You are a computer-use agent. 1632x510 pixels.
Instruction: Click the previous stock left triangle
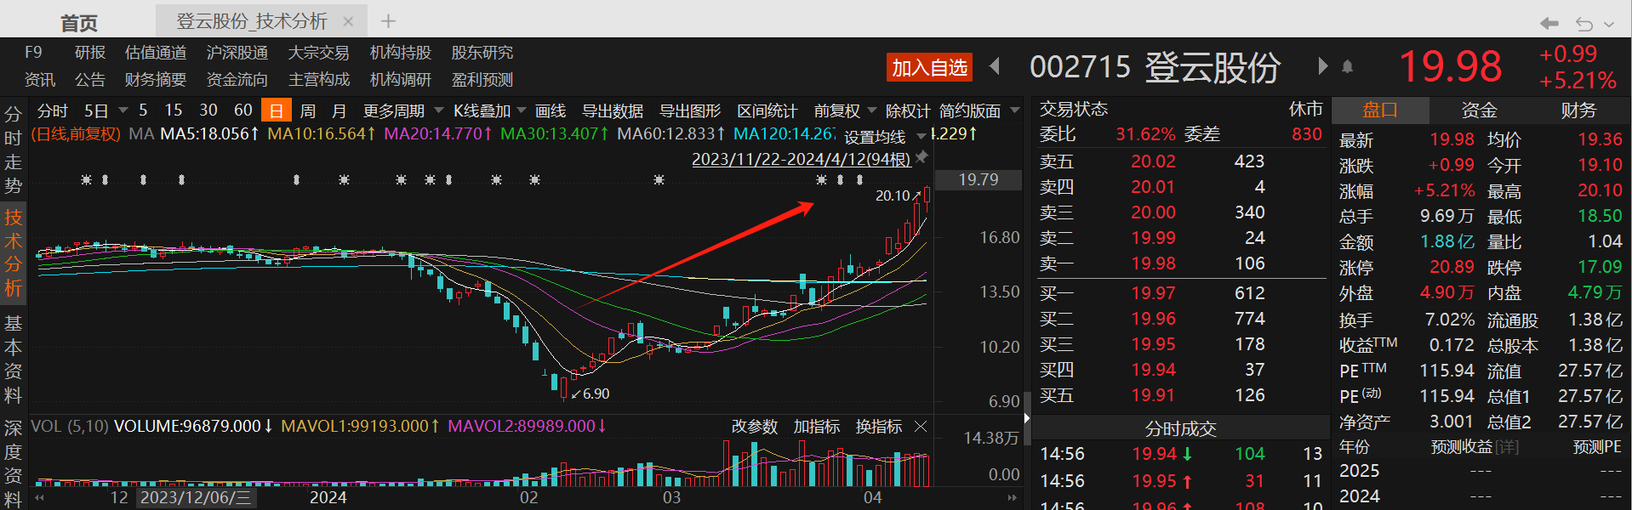click(995, 66)
